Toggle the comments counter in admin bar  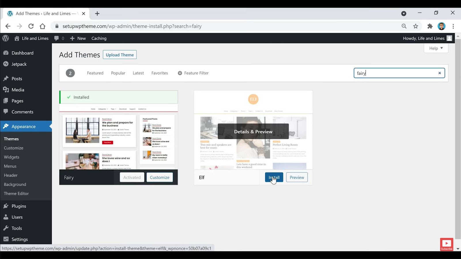click(x=59, y=38)
